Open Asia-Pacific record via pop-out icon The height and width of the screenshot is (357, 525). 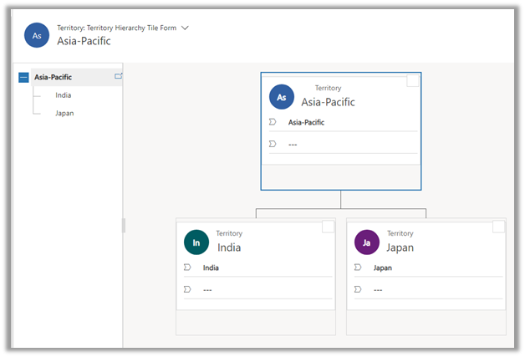[118, 76]
